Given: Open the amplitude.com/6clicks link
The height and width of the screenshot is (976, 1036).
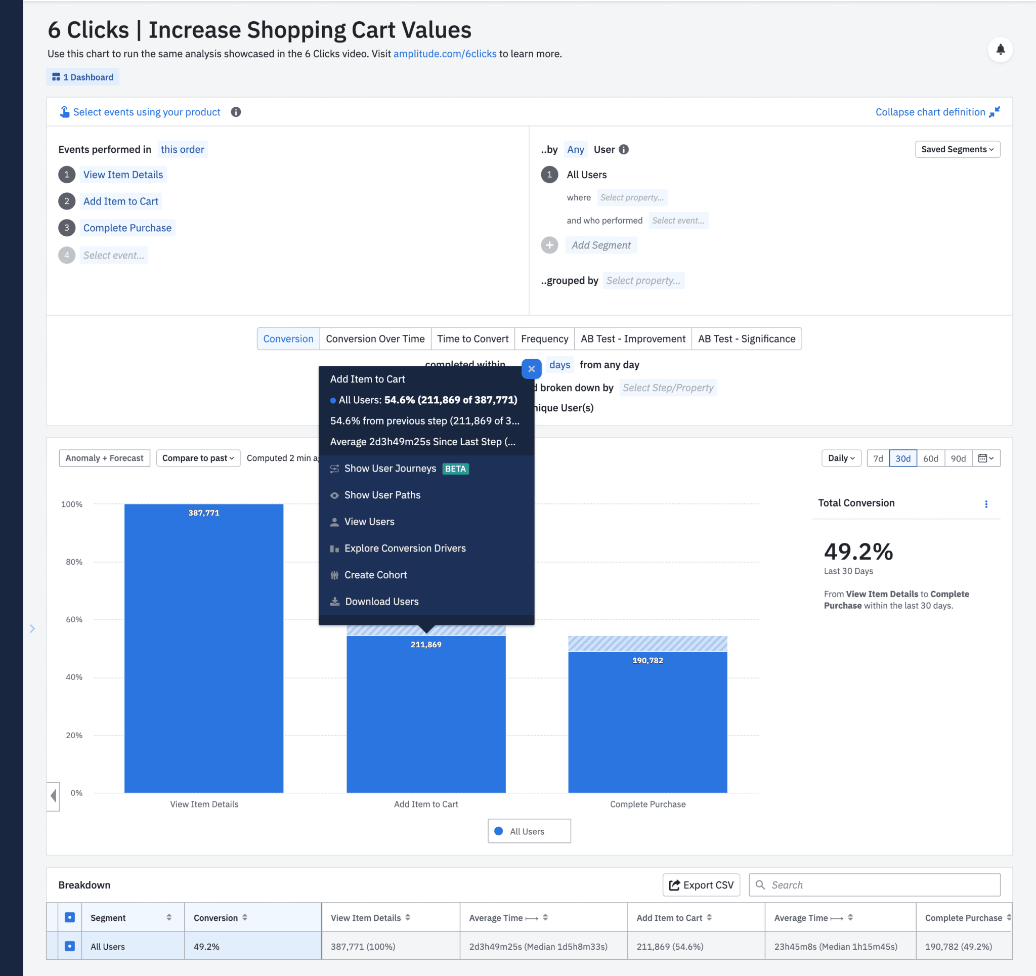Looking at the screenshot, I should [445, 53].
